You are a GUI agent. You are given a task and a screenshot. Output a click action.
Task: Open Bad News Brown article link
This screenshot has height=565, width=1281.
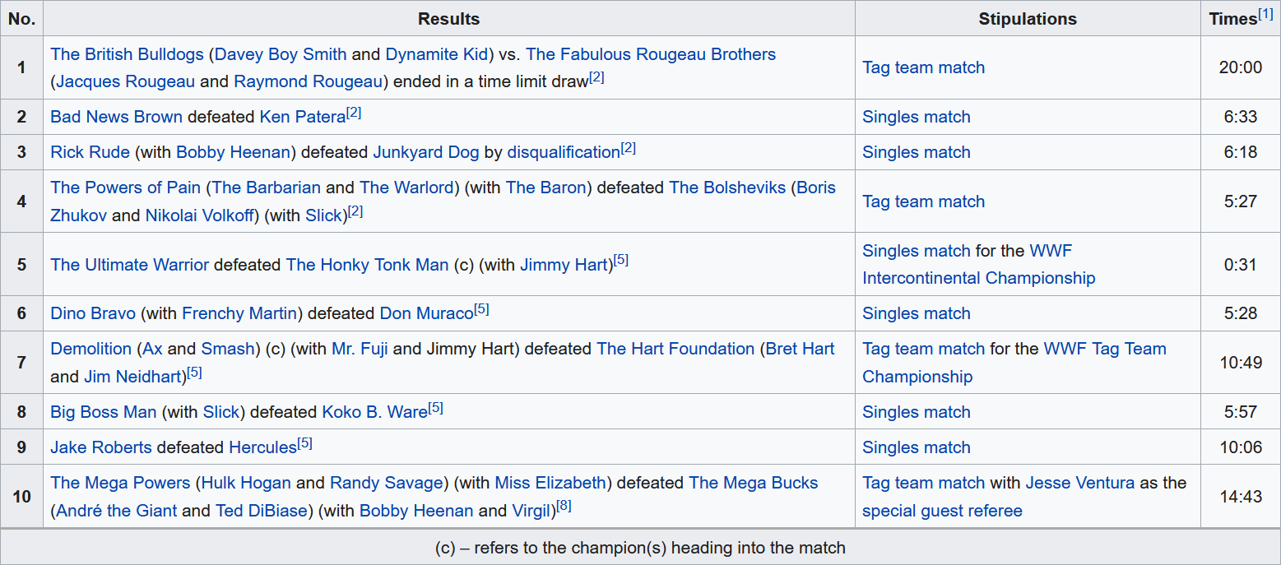click(116, 117)
